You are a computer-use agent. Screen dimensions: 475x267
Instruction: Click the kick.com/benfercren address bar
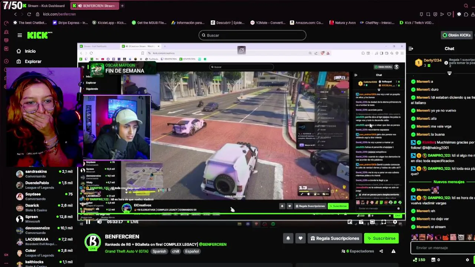[59, 14]
